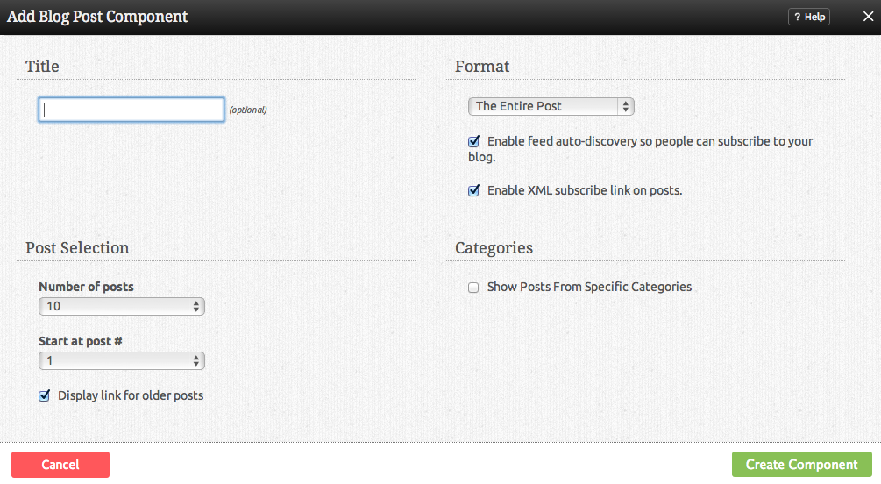The width and height of the screenshot is (881, 484).
Task: Toggle the feed auto-discovery checkbox
Action: pos(474,141)
